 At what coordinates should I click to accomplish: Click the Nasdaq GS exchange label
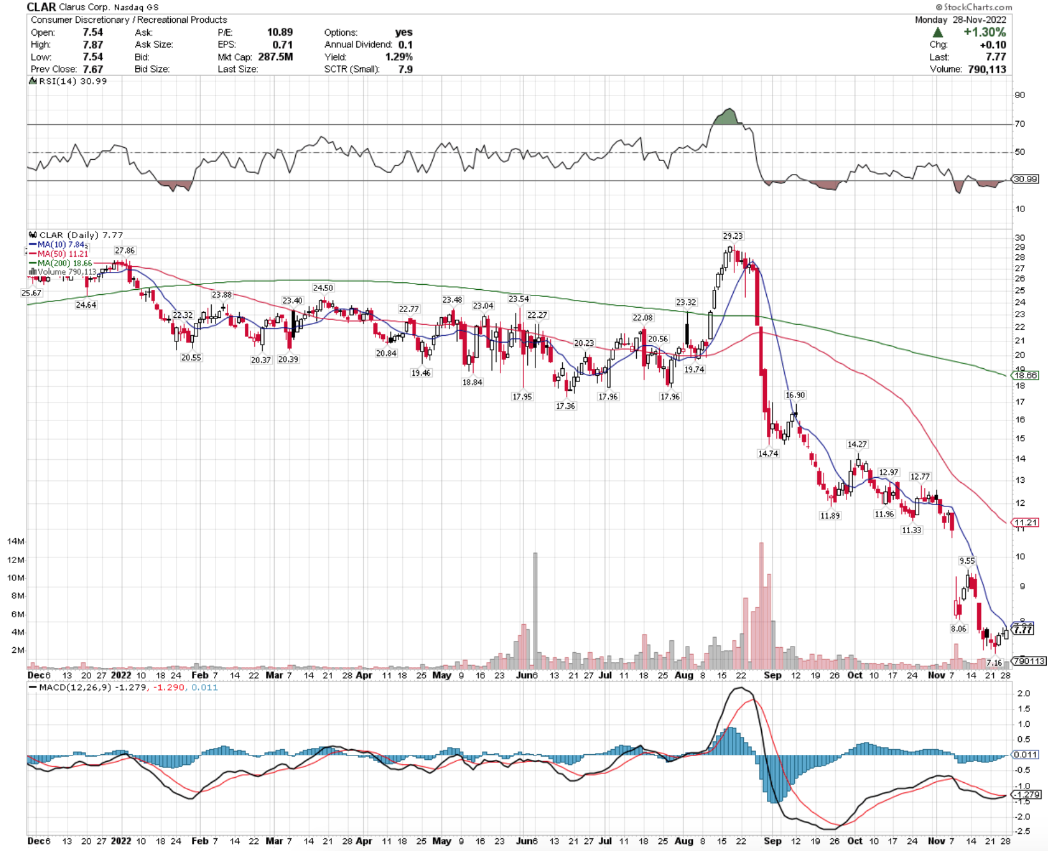[136, 8]
